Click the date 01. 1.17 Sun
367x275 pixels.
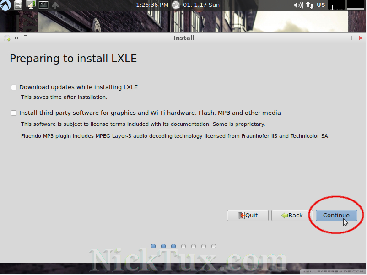[201, 5]
